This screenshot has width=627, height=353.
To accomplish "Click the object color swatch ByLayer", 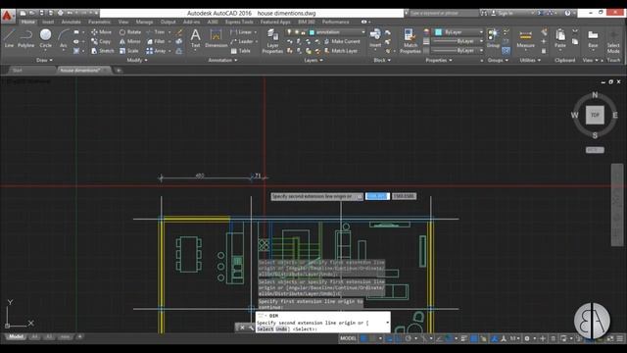I will coord(438,32).
